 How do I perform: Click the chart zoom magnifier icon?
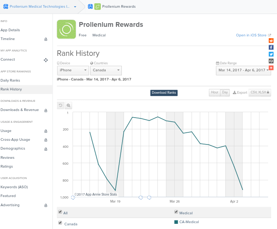pyautogui.click(x=68, y=105)
